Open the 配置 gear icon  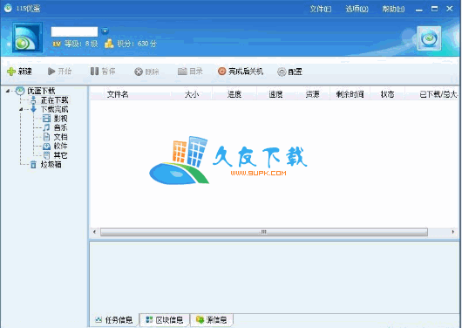[x=282, y=72]
